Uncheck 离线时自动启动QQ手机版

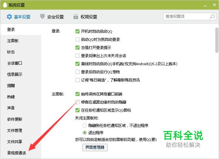[77, 64]
